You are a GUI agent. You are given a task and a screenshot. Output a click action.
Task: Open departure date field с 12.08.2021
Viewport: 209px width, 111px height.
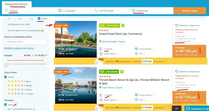click(x=73, y=11)
